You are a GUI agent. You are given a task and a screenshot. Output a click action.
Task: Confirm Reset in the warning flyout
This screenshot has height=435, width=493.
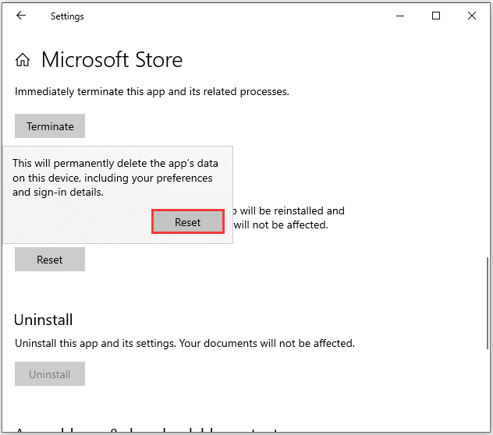click(x=187, y=222)
